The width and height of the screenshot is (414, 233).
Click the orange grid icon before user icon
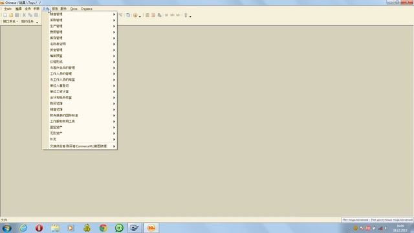[x=153, y=15]
